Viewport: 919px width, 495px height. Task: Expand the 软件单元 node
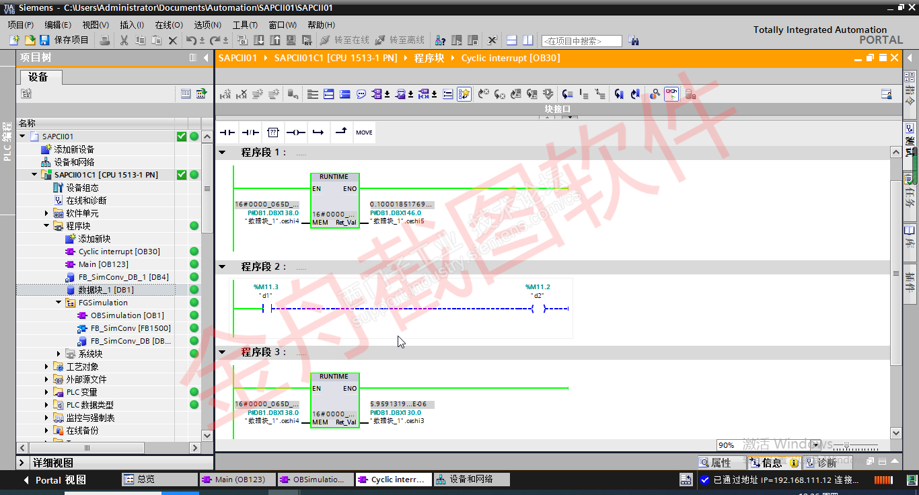(x=46, y=213)
